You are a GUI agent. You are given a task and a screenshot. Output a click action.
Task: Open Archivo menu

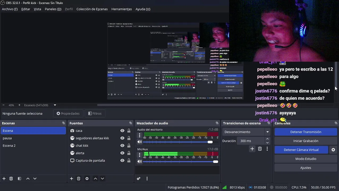[10, 9]
